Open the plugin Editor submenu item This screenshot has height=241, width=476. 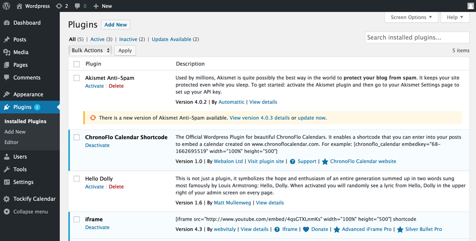point(11,142)
